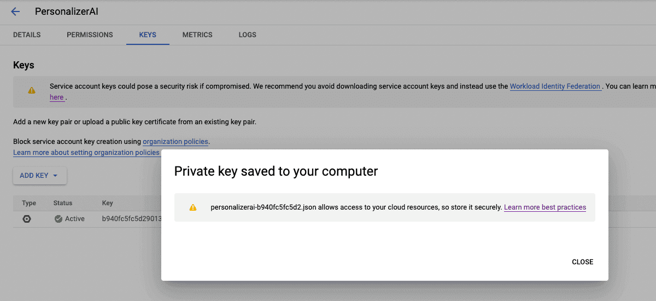Open Learn more about setting organization policies
This screenshot has width=656, height=301.
[86, 153]
